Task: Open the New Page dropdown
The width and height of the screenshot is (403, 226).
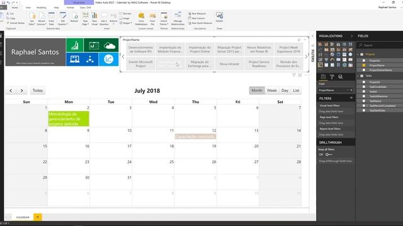Action: tap(86, 19)
